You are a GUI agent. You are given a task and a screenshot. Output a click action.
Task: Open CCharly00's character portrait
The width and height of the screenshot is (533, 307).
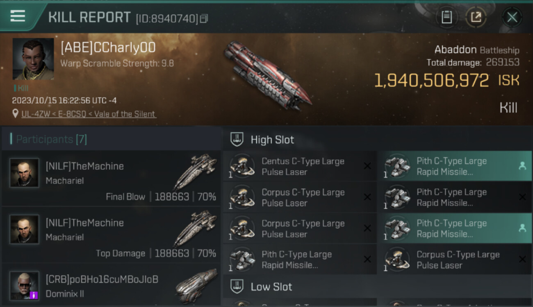click(33, 59)
